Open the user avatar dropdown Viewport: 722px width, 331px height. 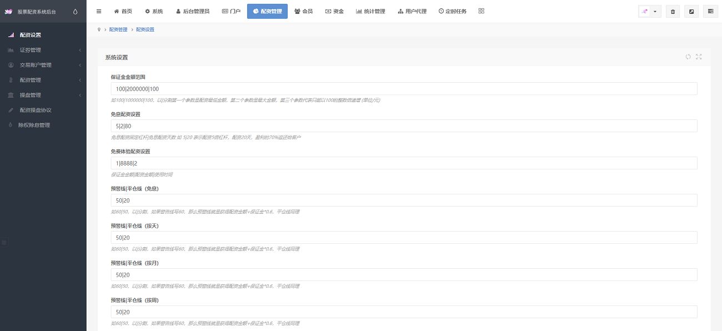[x=650, y=12]
